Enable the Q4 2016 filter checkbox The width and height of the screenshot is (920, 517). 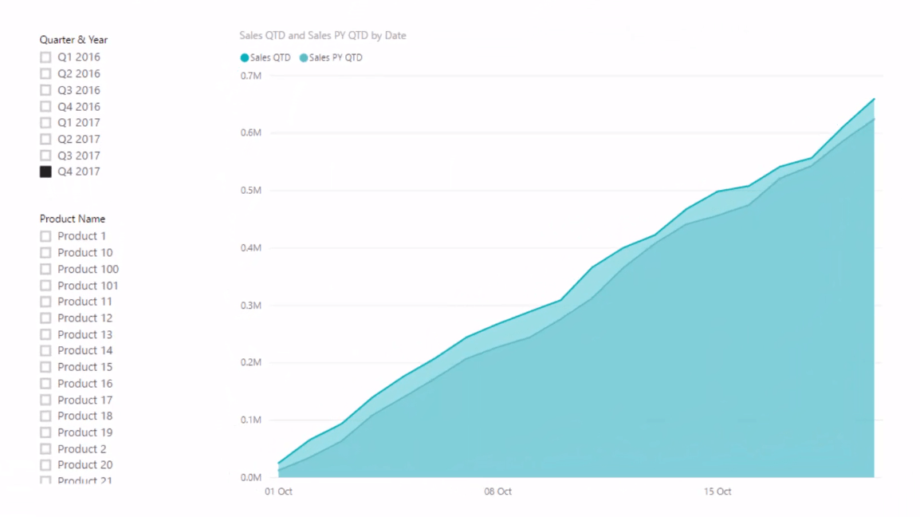tap(45, 107)
